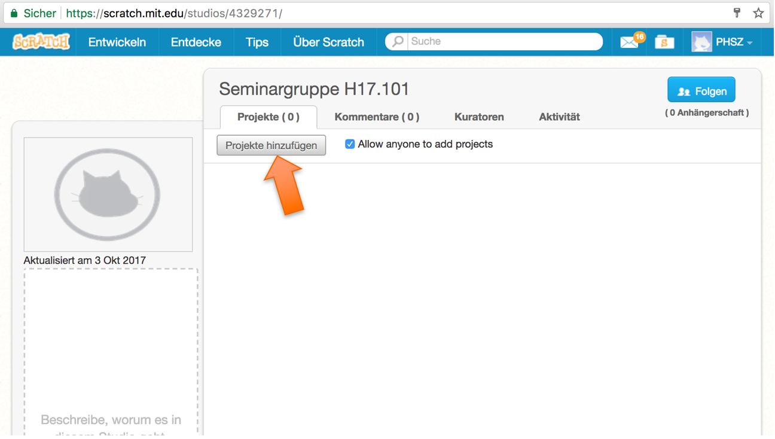The image size is (775, 439).
Task: Click the blue Folgen button
Action: tap(701, 91)
